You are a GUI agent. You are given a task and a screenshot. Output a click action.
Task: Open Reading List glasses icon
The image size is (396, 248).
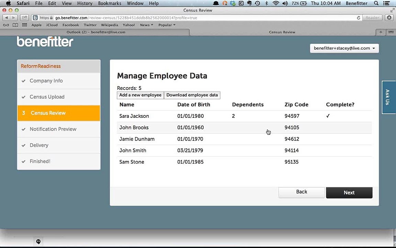pos(6,25)
